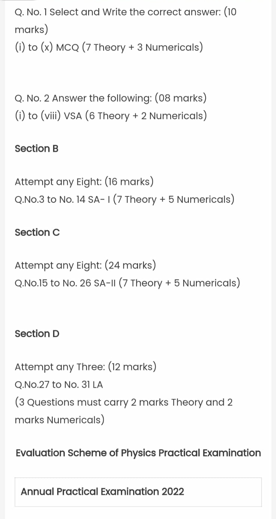This screenshot has width=276, height=519.
Task: Click the 'Q.No.3 to No. 14 SA- I' line
Action: (x=125, y=199)
